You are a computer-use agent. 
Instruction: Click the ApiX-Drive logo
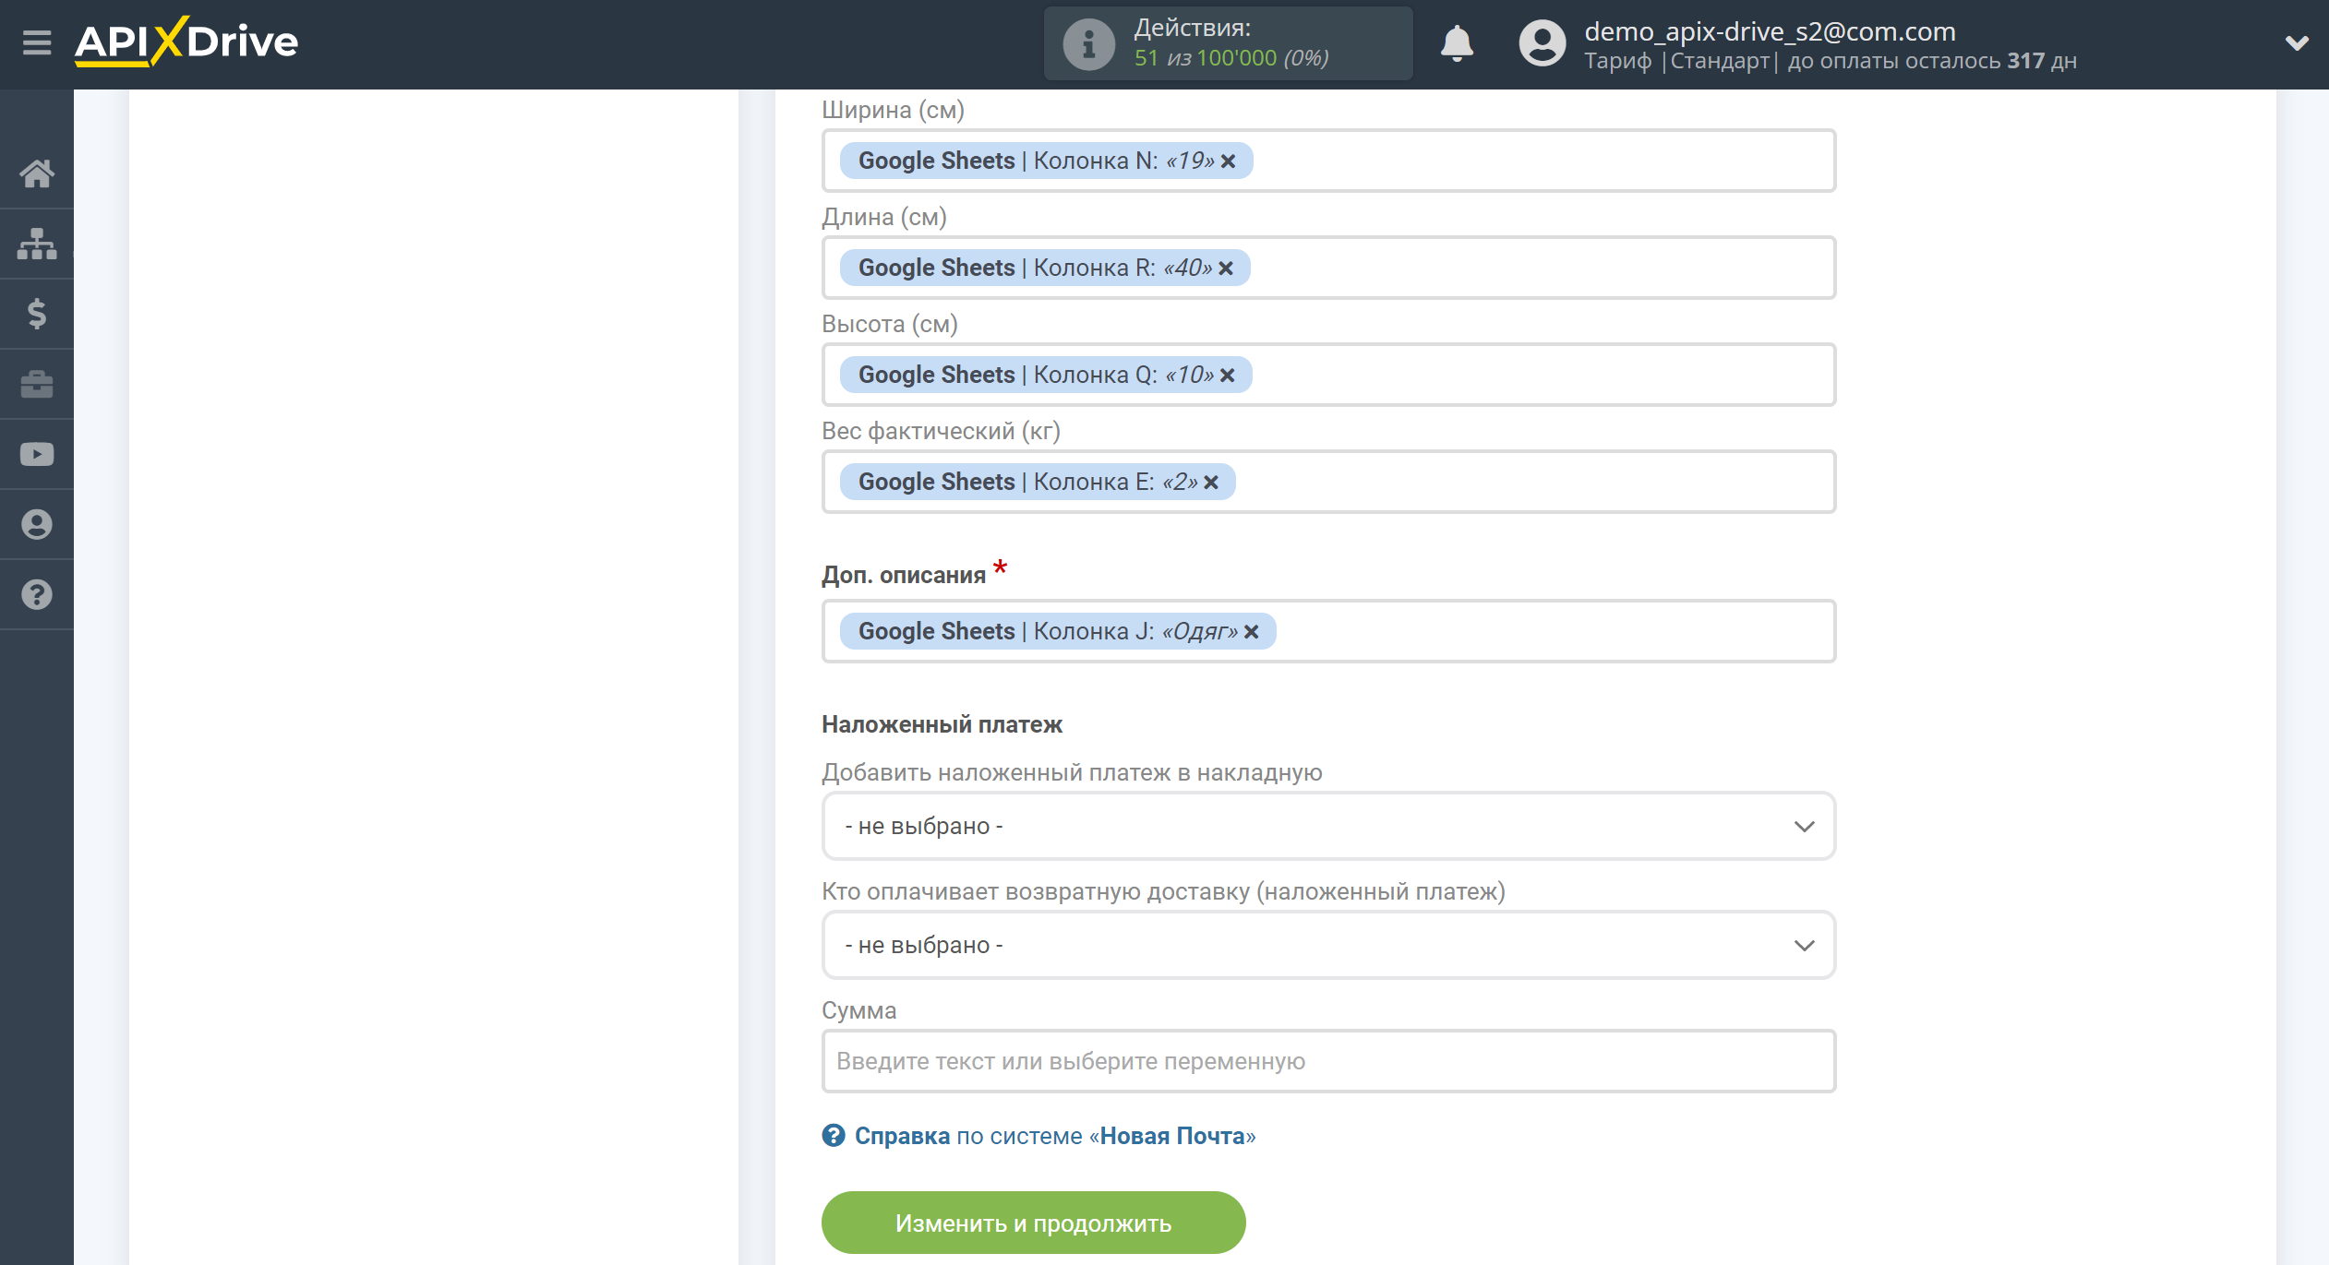(186, 42)
